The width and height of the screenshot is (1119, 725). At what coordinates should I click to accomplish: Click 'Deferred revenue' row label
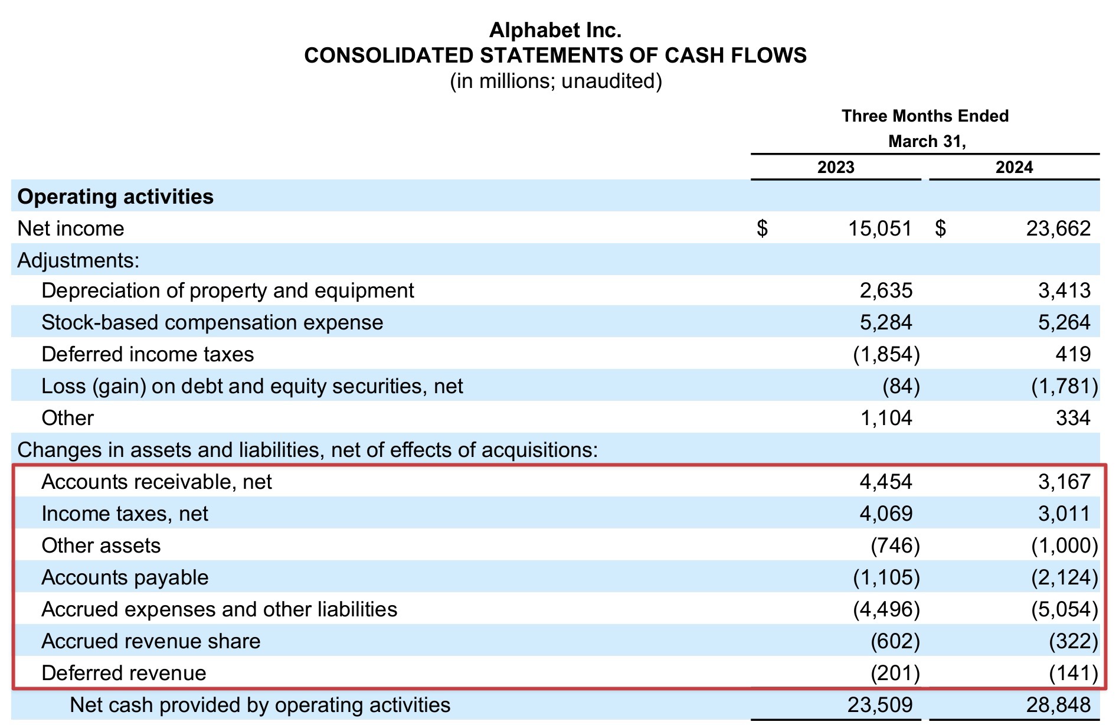click(x=124, y=674)
